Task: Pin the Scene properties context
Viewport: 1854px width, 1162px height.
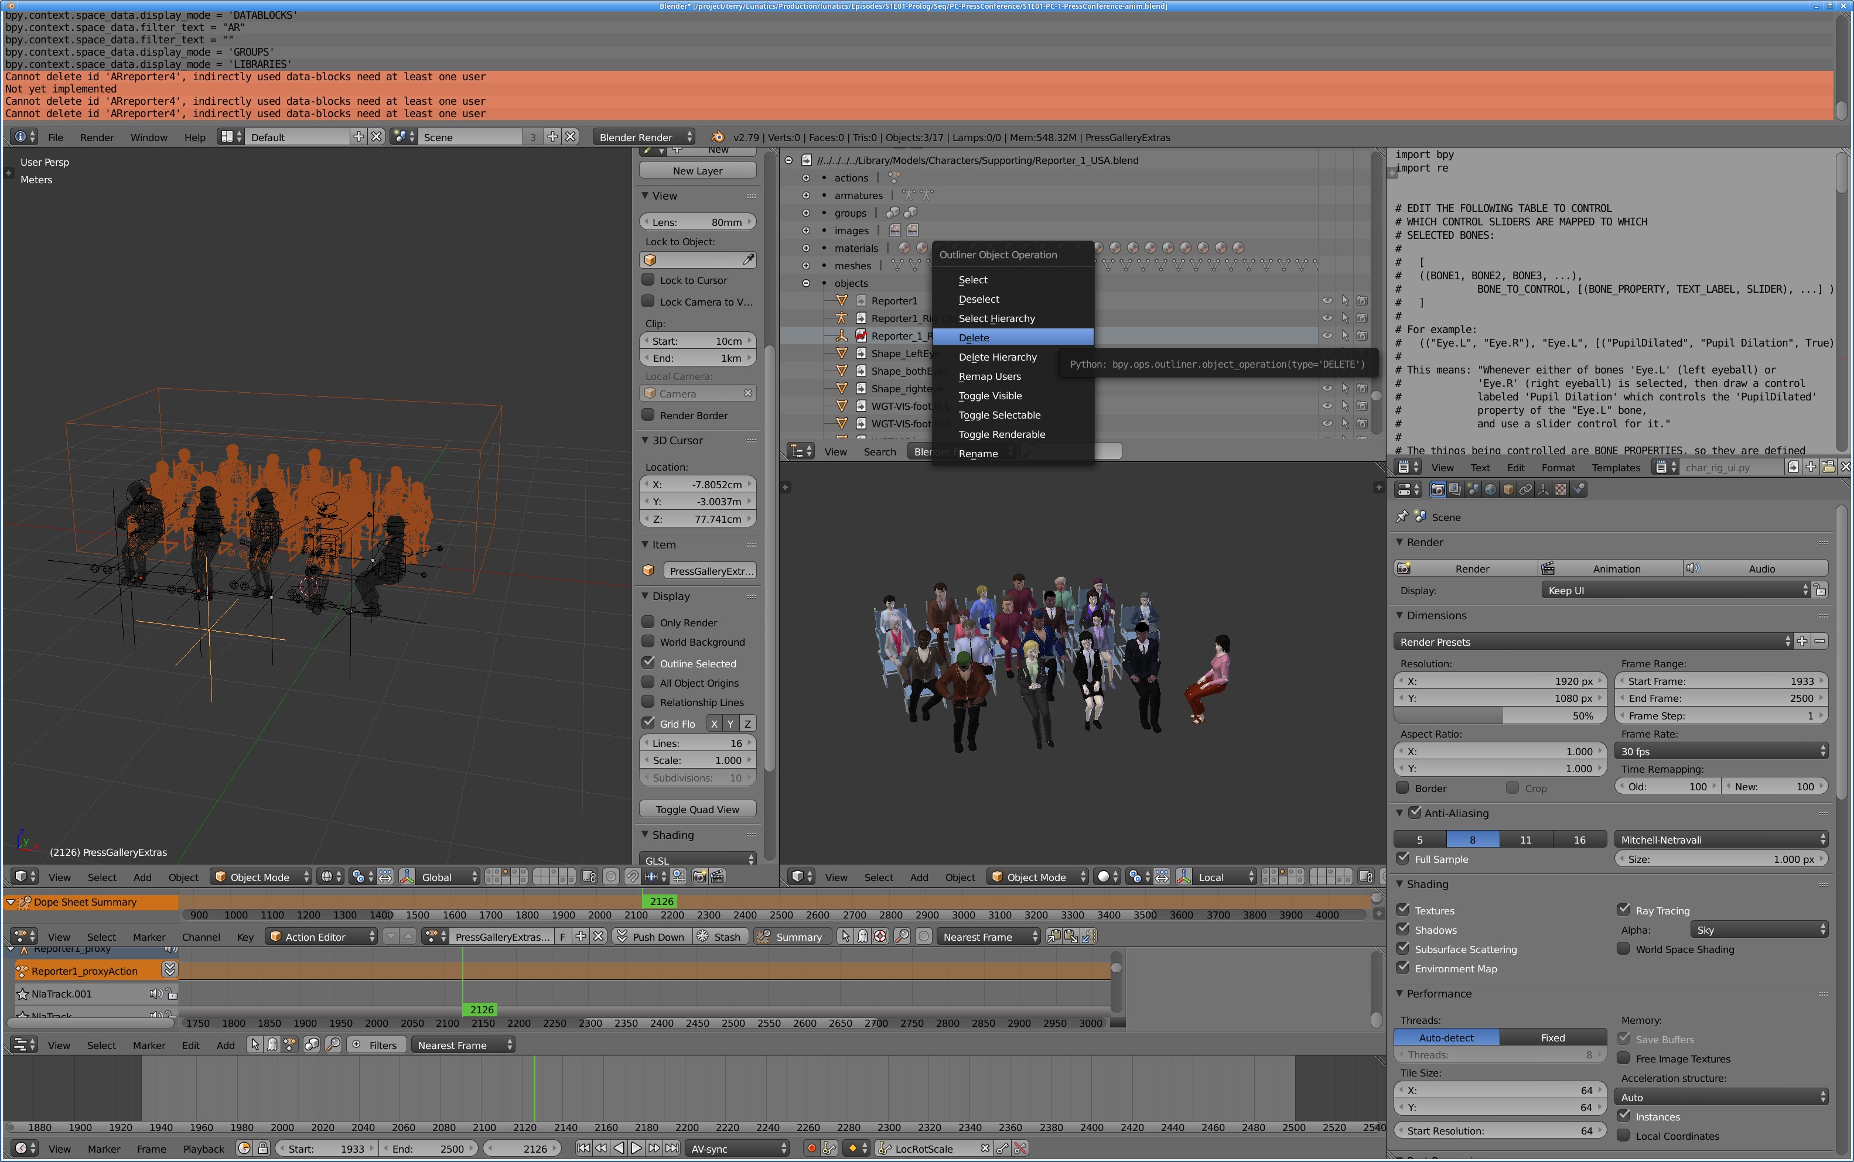Action: [x=1402, y=517]
